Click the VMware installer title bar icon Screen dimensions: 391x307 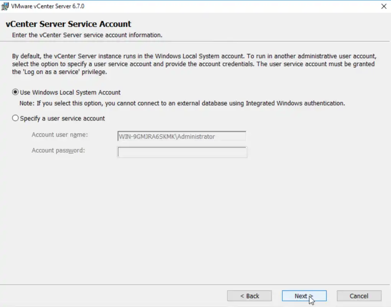[5, 6]
